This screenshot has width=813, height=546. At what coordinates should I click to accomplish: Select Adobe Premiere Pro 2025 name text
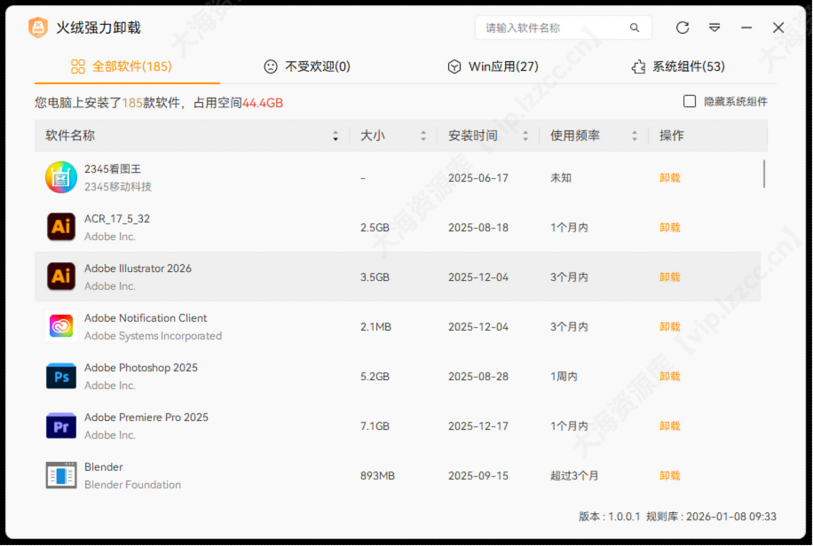pyautogui.click(x=146, y=417)
